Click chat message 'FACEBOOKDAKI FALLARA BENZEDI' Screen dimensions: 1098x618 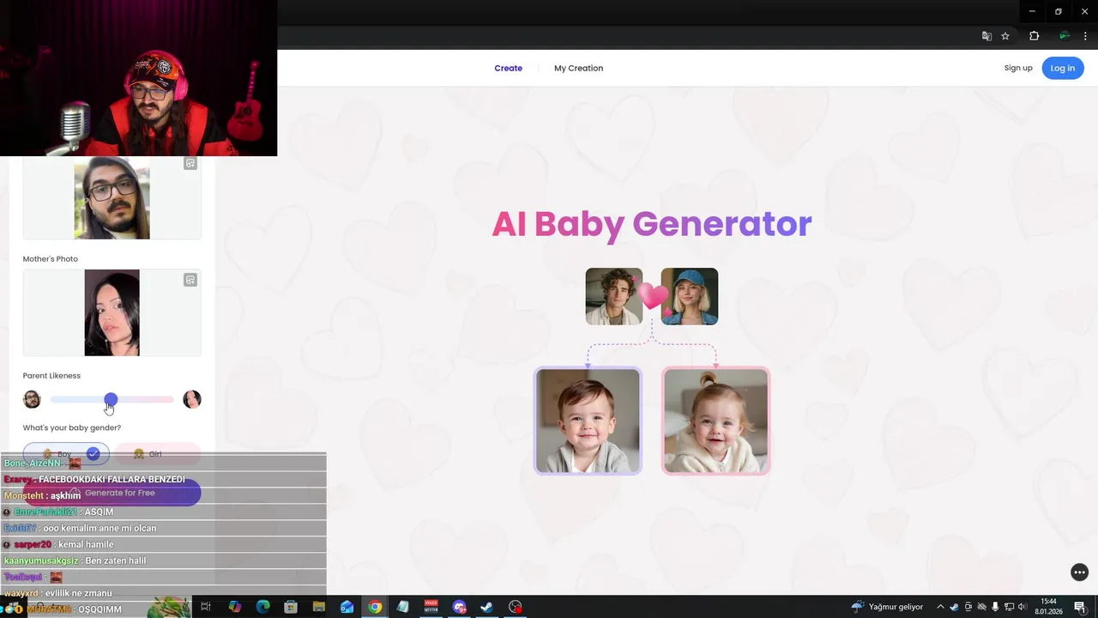112,479
